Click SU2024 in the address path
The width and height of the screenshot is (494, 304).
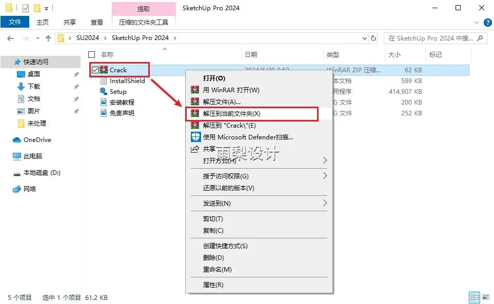[x=88, y=38]
